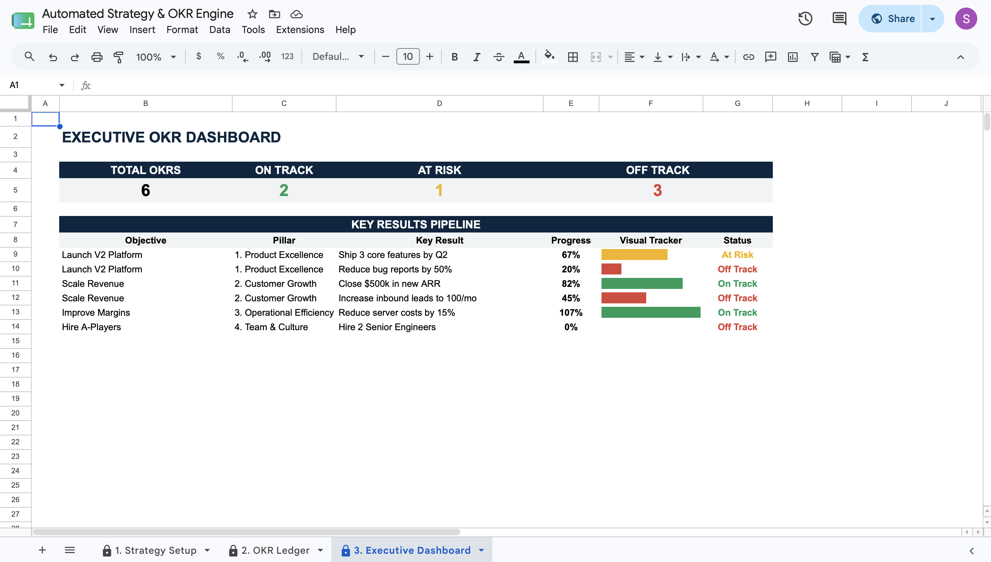Select the paint format roller icon
The width and height of the screenshot is (991, 562).
(118, 57)
